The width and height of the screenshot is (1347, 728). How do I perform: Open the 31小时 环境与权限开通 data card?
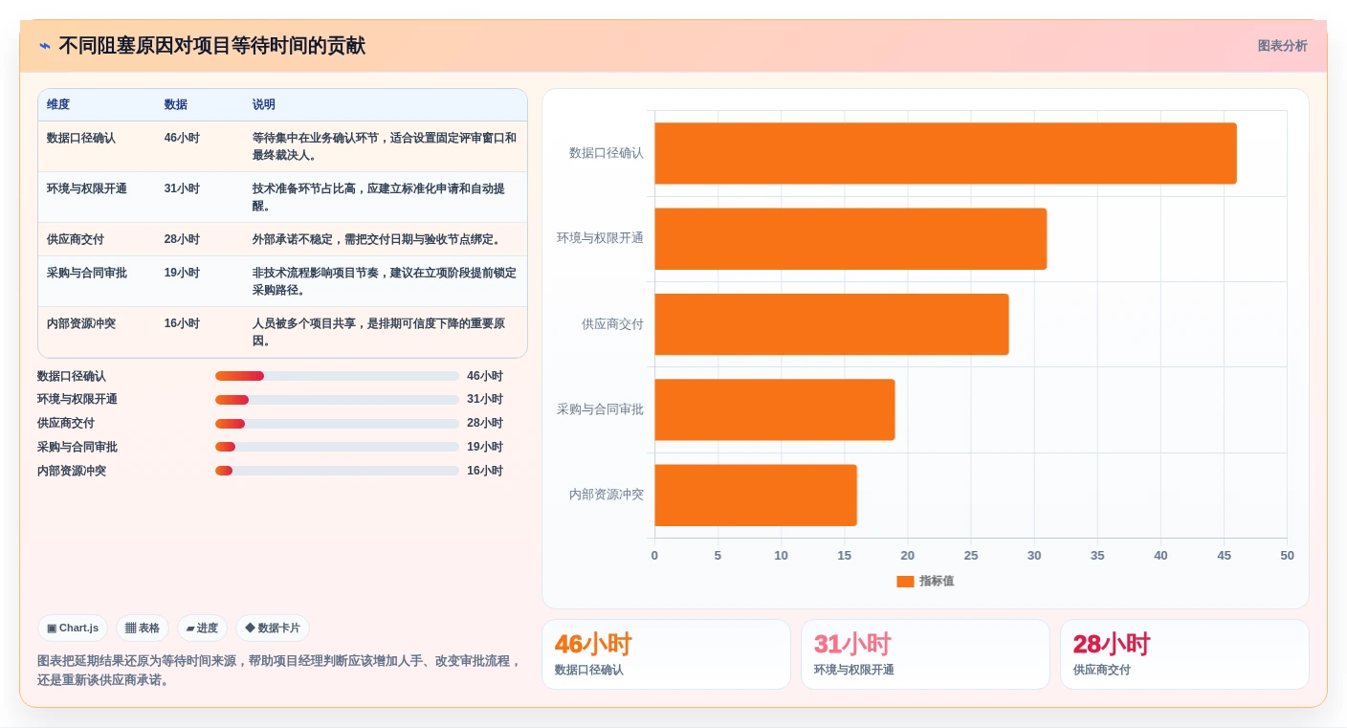click(x=925, y=654)
